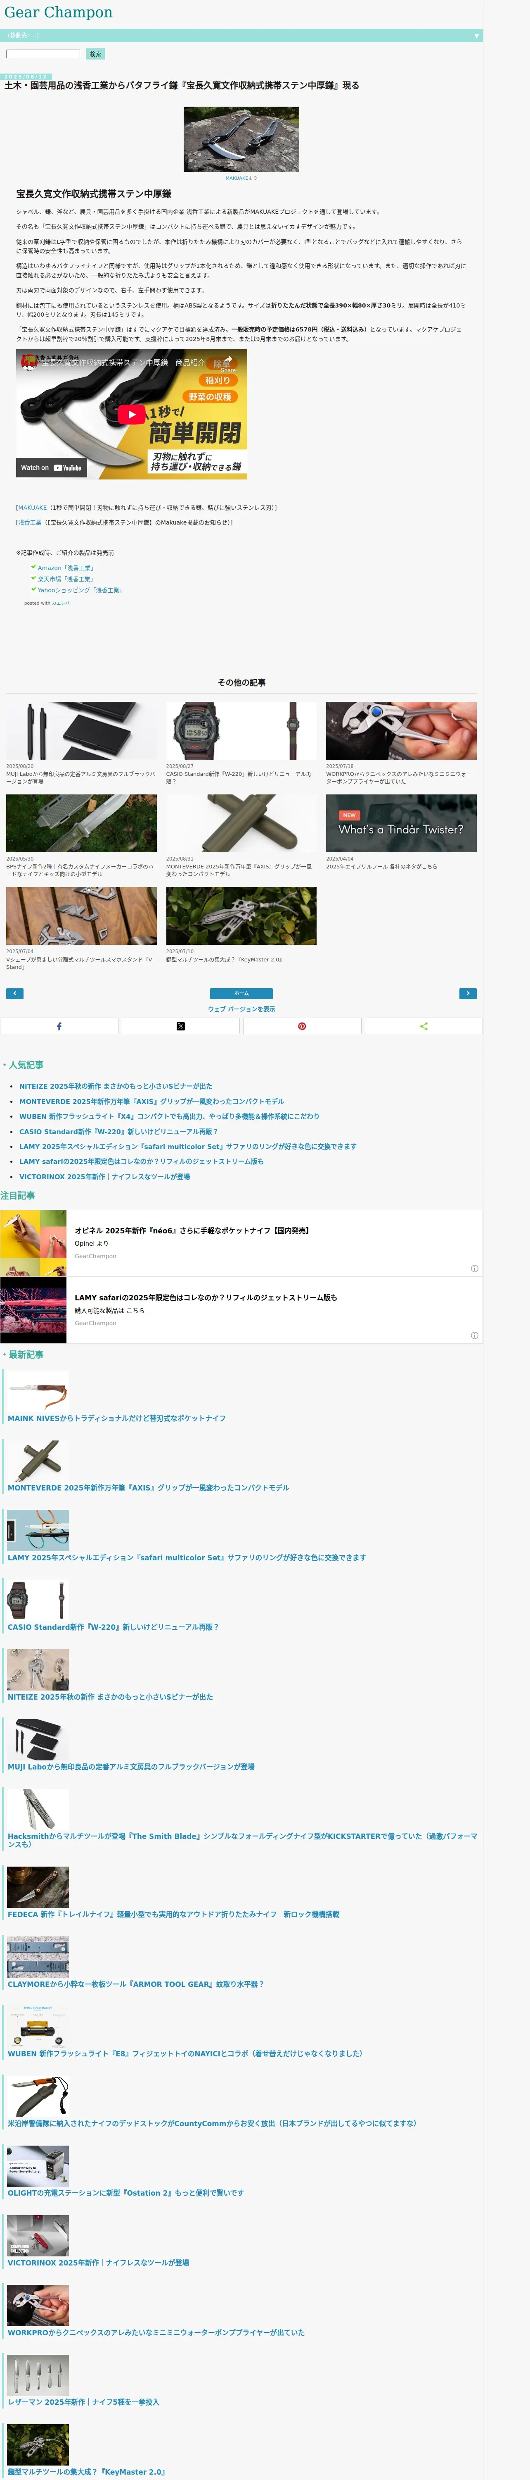
Task: Pin the post on Pinterest
Action: [302, 1026]
